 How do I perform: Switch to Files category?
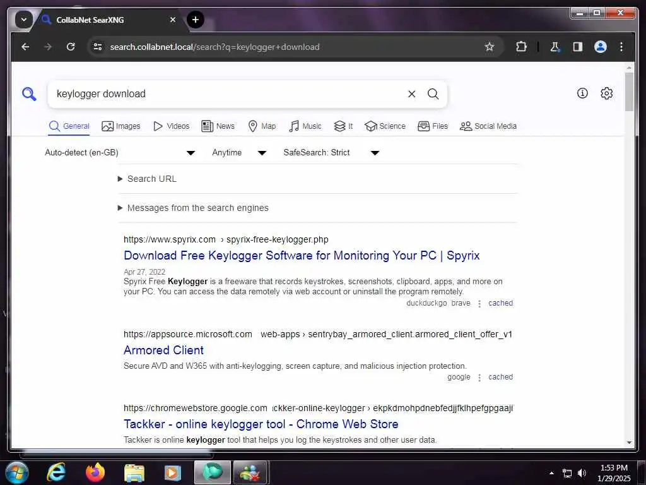[x=433, y=126]
